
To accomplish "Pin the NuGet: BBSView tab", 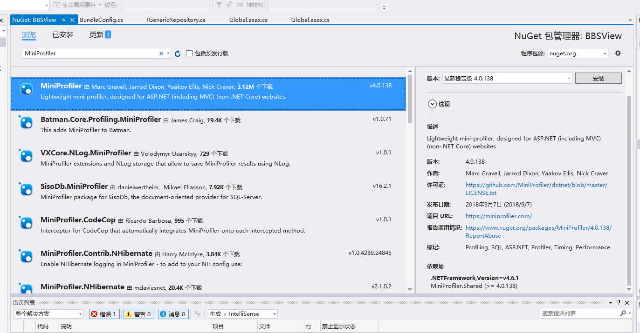I will click(x=63, y=20).
